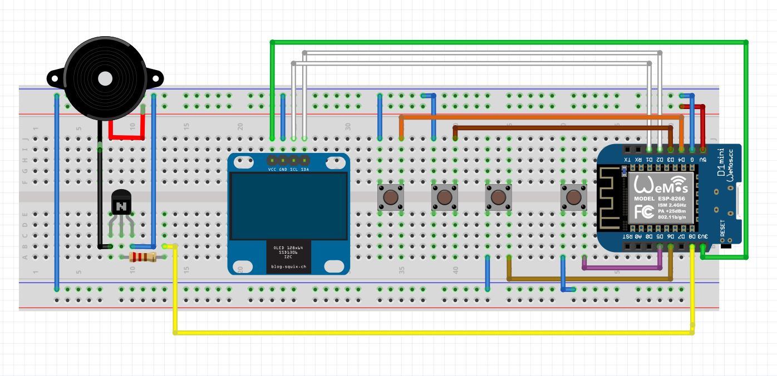Select the dark brown wire to D3
This screenshot has height=376, width=777.
(563, 128)
